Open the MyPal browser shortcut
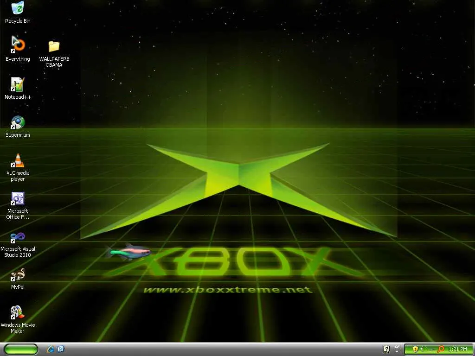The height and width of the screenshot is (356, 475). click(x=18, y=279)
